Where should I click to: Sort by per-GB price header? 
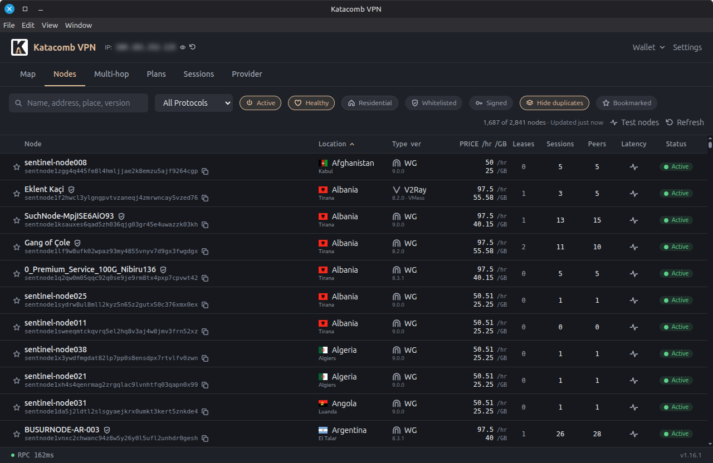click(x=501, y=144)
